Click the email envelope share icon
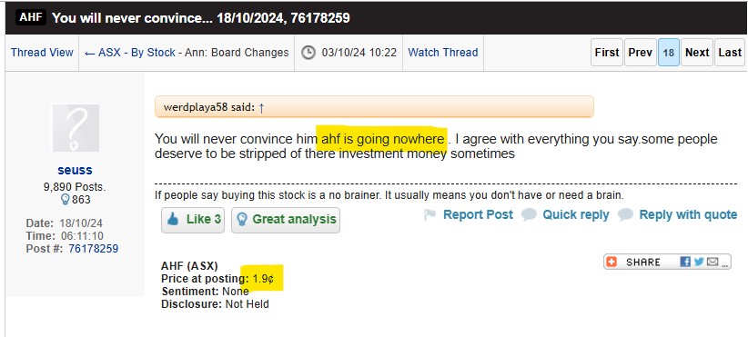 coord(713,262)
